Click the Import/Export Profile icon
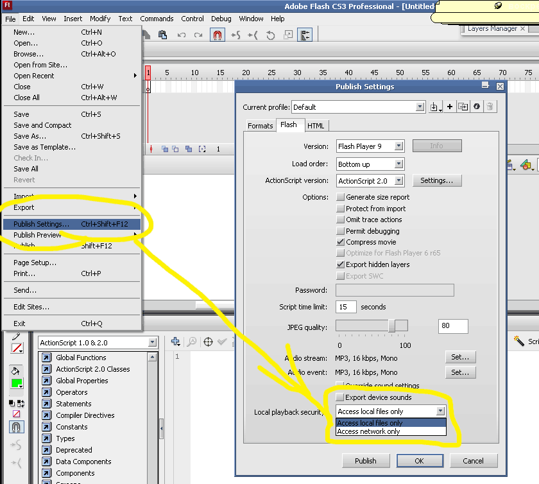Screen dimensions: 539x484 point(435,107)
